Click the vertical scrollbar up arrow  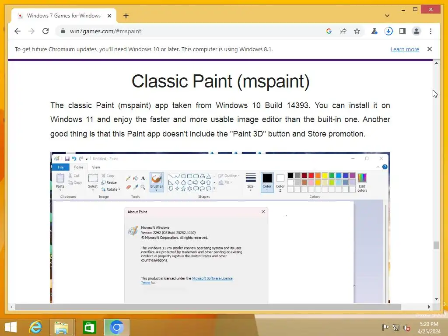(x=436, y=63)
